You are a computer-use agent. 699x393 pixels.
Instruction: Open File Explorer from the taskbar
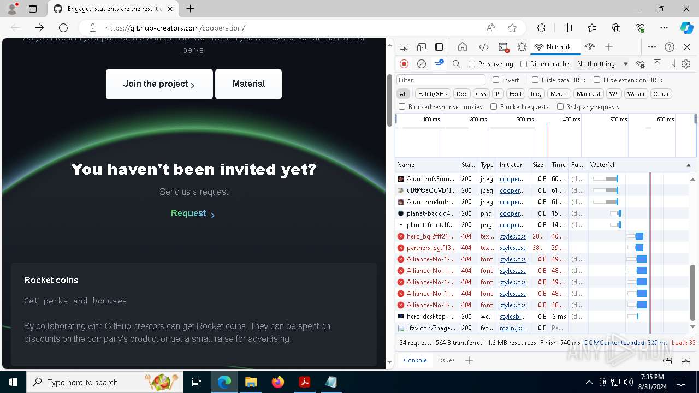251,382
